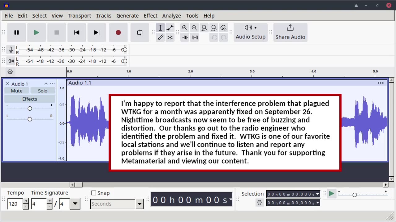Collapse the Audio 1 track with chevron

coord(46,84)
